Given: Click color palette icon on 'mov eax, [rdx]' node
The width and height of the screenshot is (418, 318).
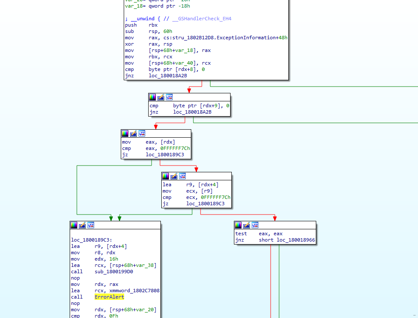Looking at the screenshot, I should click(125, 133).
